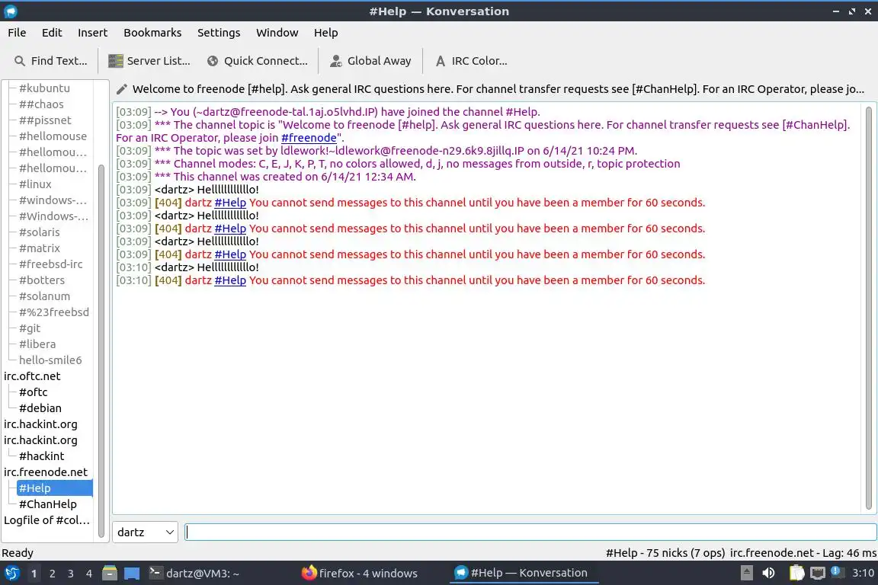This screenshot has width=878, height=585.
Task: Select the #kubuntu channel
Action: click(x=45, y=88)
